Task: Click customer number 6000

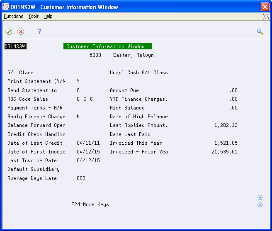Action: click(95, 55)
